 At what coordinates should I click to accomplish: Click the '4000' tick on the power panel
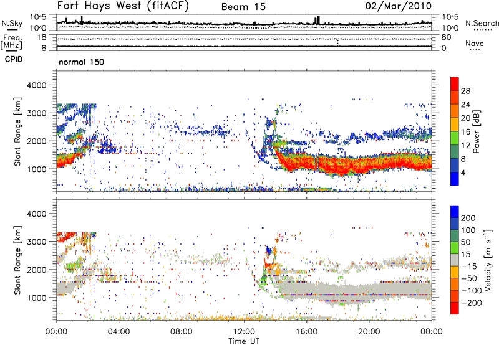(36, 85)
